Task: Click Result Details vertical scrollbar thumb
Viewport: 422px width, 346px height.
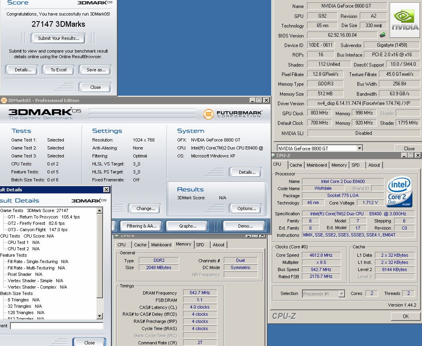Action: pyautogui.click(x=100, y=256)
